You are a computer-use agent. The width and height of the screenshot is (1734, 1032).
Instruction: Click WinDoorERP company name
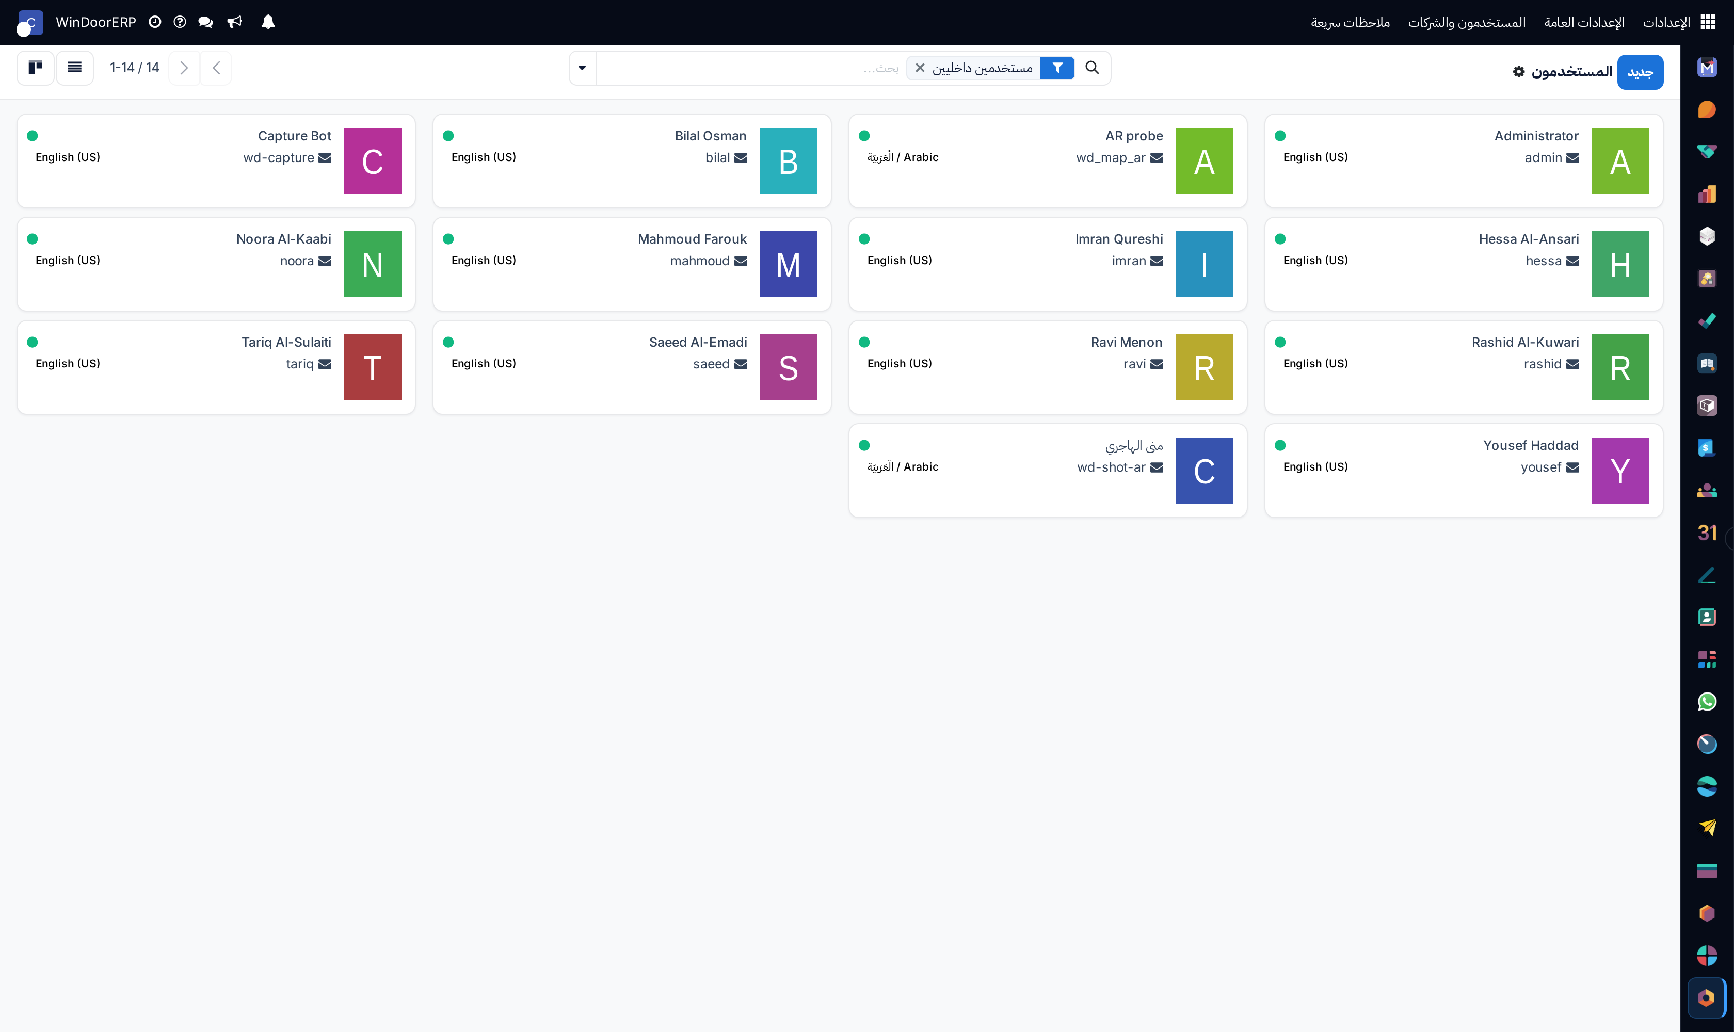click(96, 22)
